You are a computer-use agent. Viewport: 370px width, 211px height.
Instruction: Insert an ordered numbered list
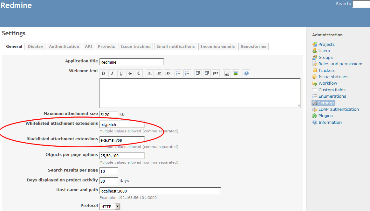pos(187,73)
